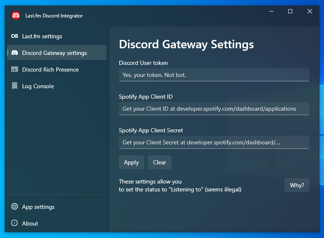The image size is (324, 238).
Task: Apply the gateway settings
Action: tap(131, 162)
